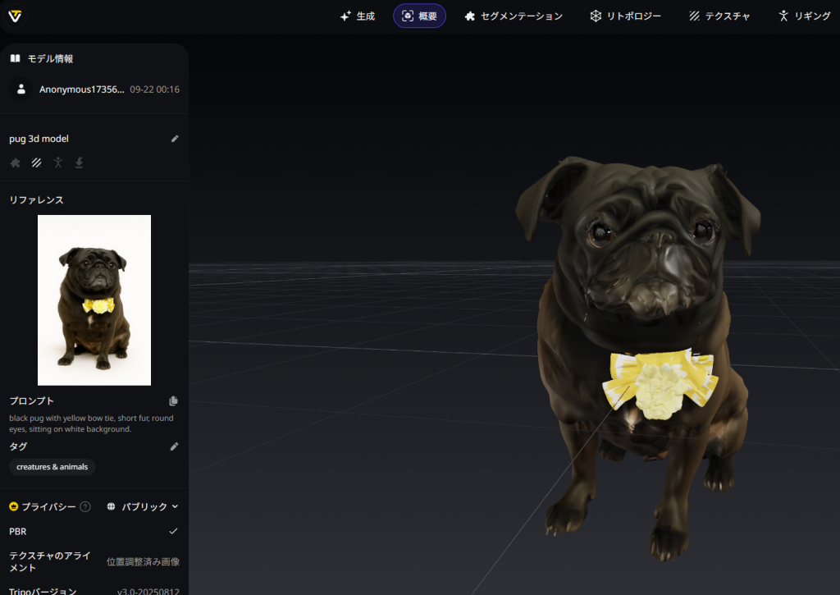This screenshot has width=840, height=595.
Task: Open the セグメンテーション tab
Action: 514,16
